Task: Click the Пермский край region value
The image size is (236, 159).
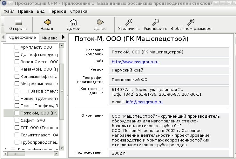Action: [169, 70]
